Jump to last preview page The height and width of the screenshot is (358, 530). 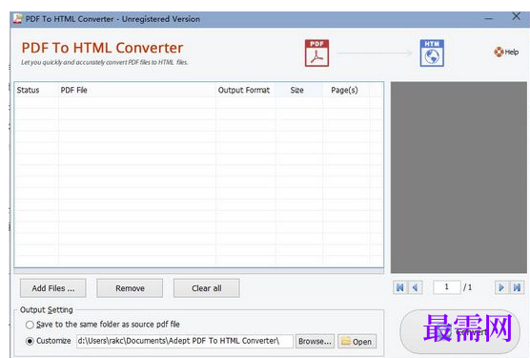[x=517, y=287]
